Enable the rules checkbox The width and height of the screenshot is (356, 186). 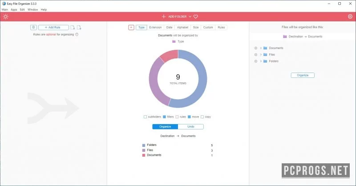(177, 117)
